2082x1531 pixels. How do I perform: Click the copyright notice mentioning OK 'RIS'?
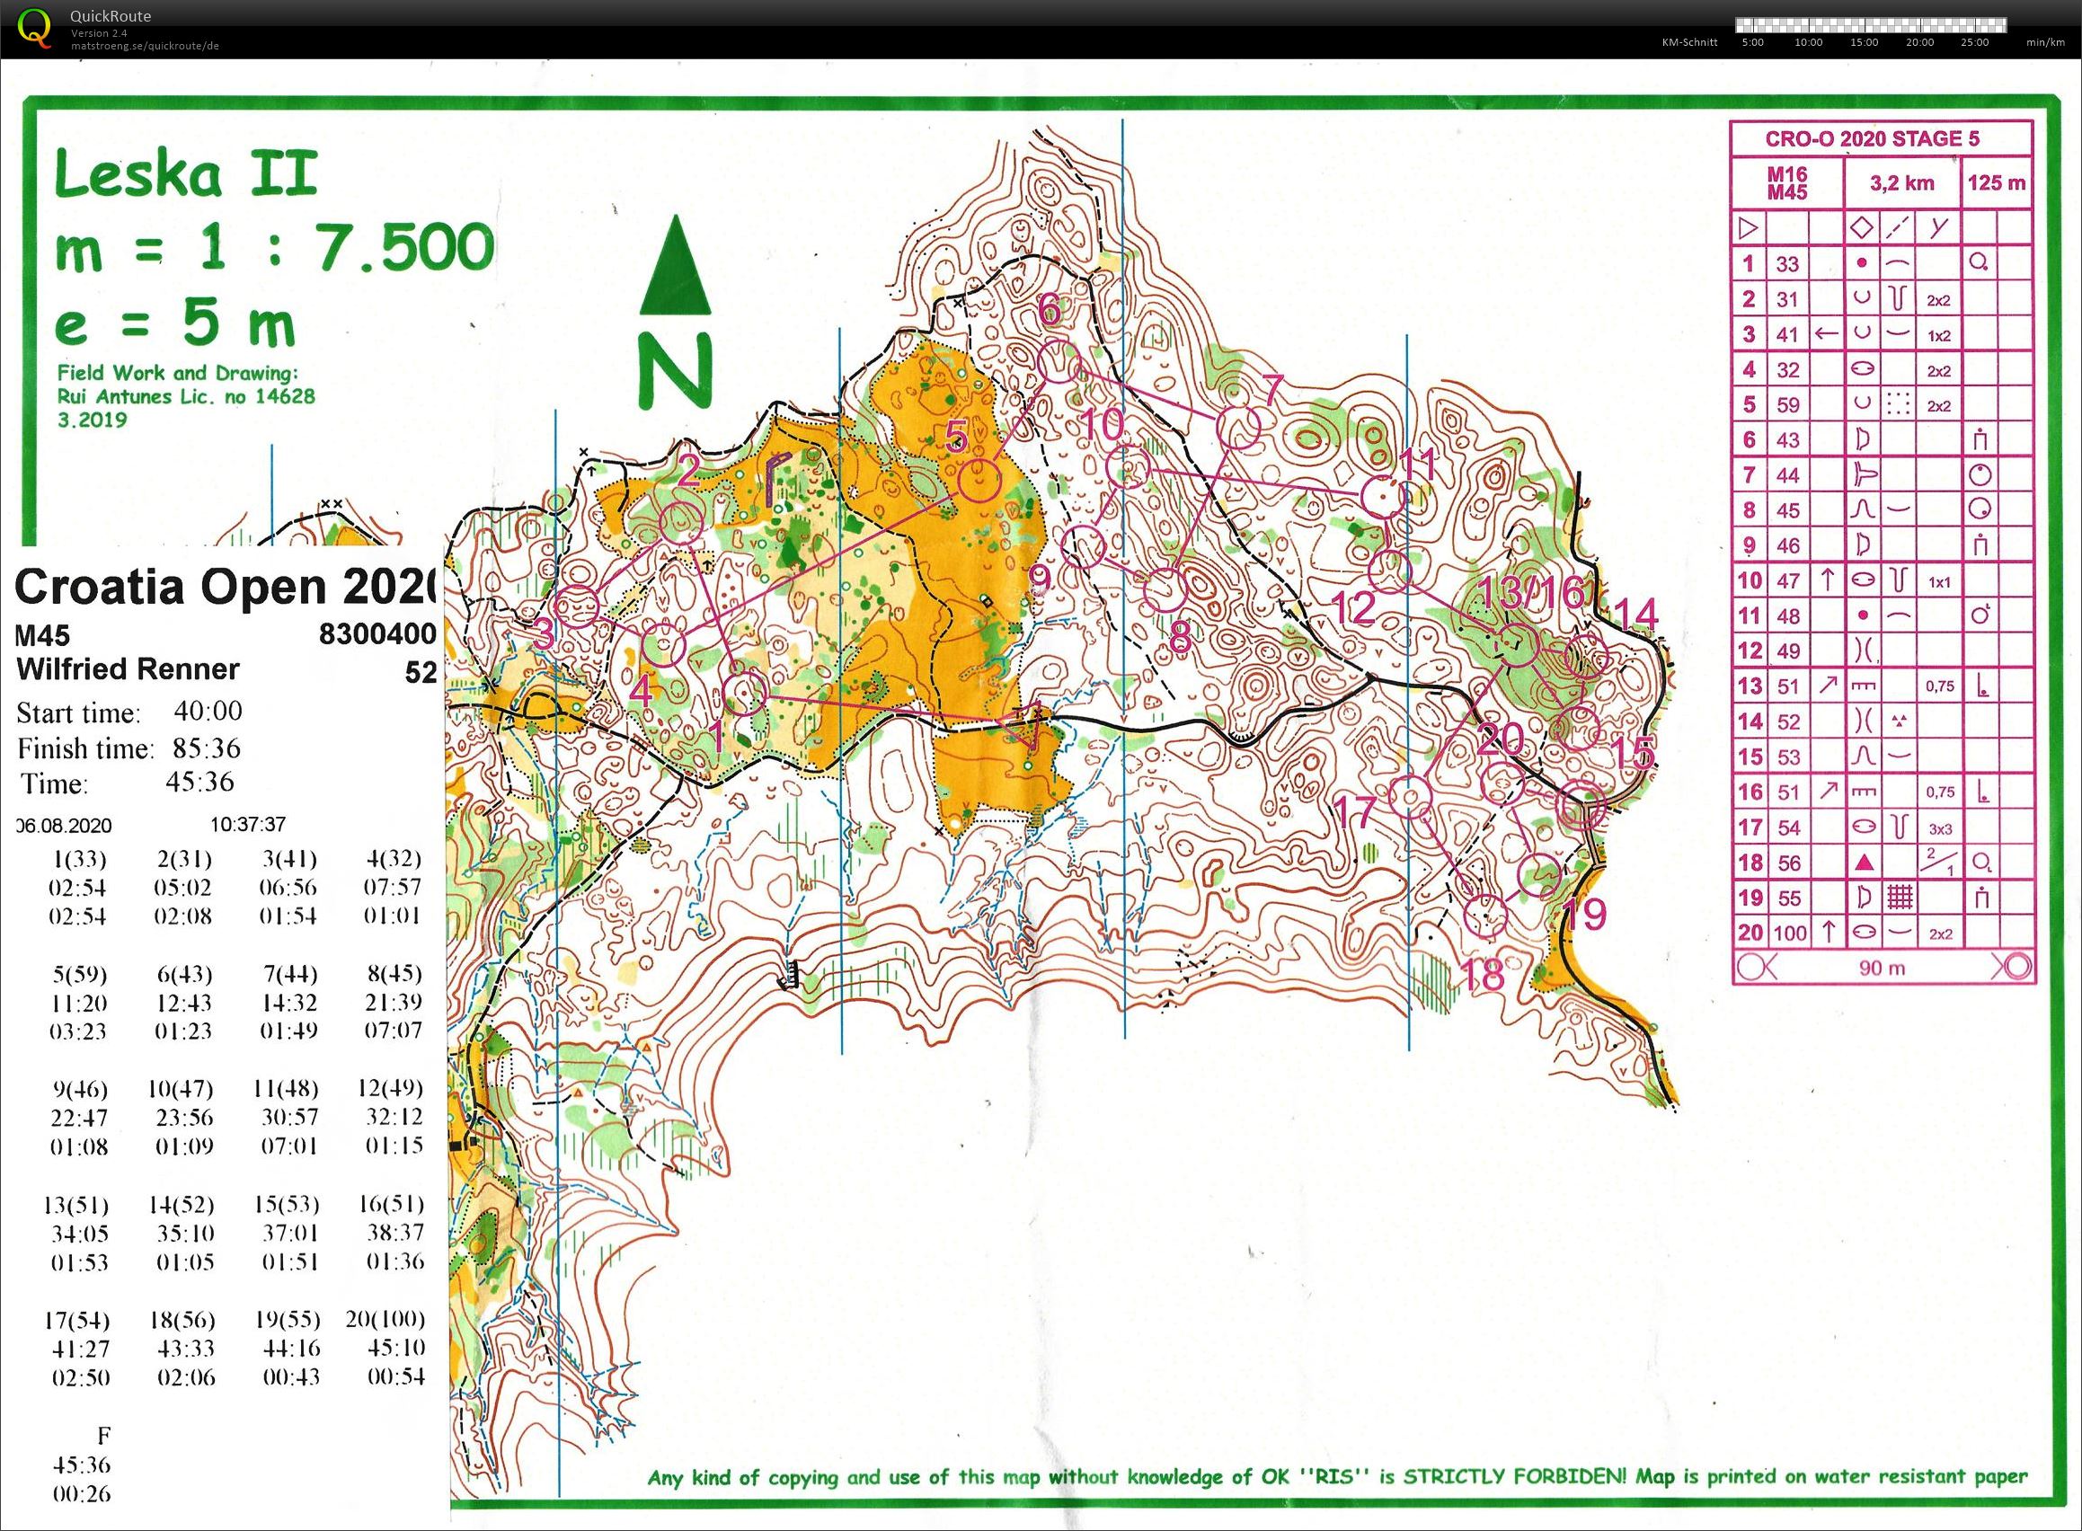(x=1338, y=1477)
